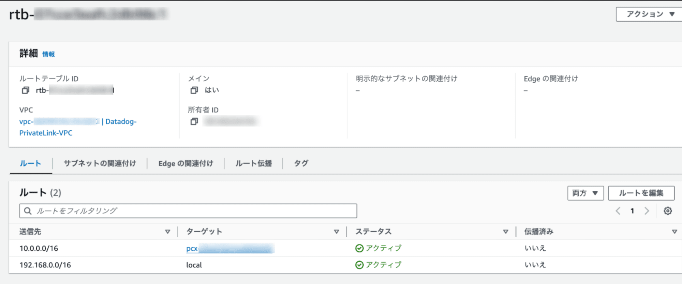The height and width of the screenshot is (284, 682).
Task: Click the 明示的なサブネットの関連付け label
Action: point(406,79)
